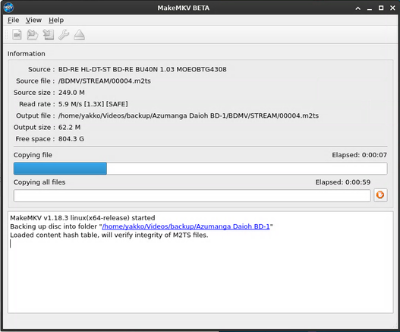Click the Open files toolbar icon

[17, 35]
